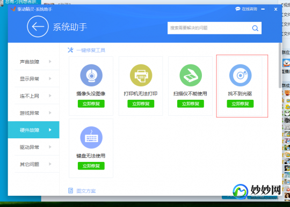Click 立即修复 under 摄像头没图像
290x207 pixels.
pos(91,104)
